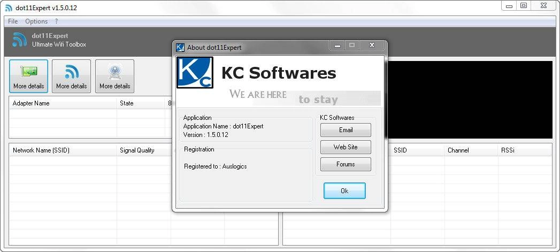Click the KC Softwares logo image
The height and width of the screenshot is (252, 560).
point(195,73)
